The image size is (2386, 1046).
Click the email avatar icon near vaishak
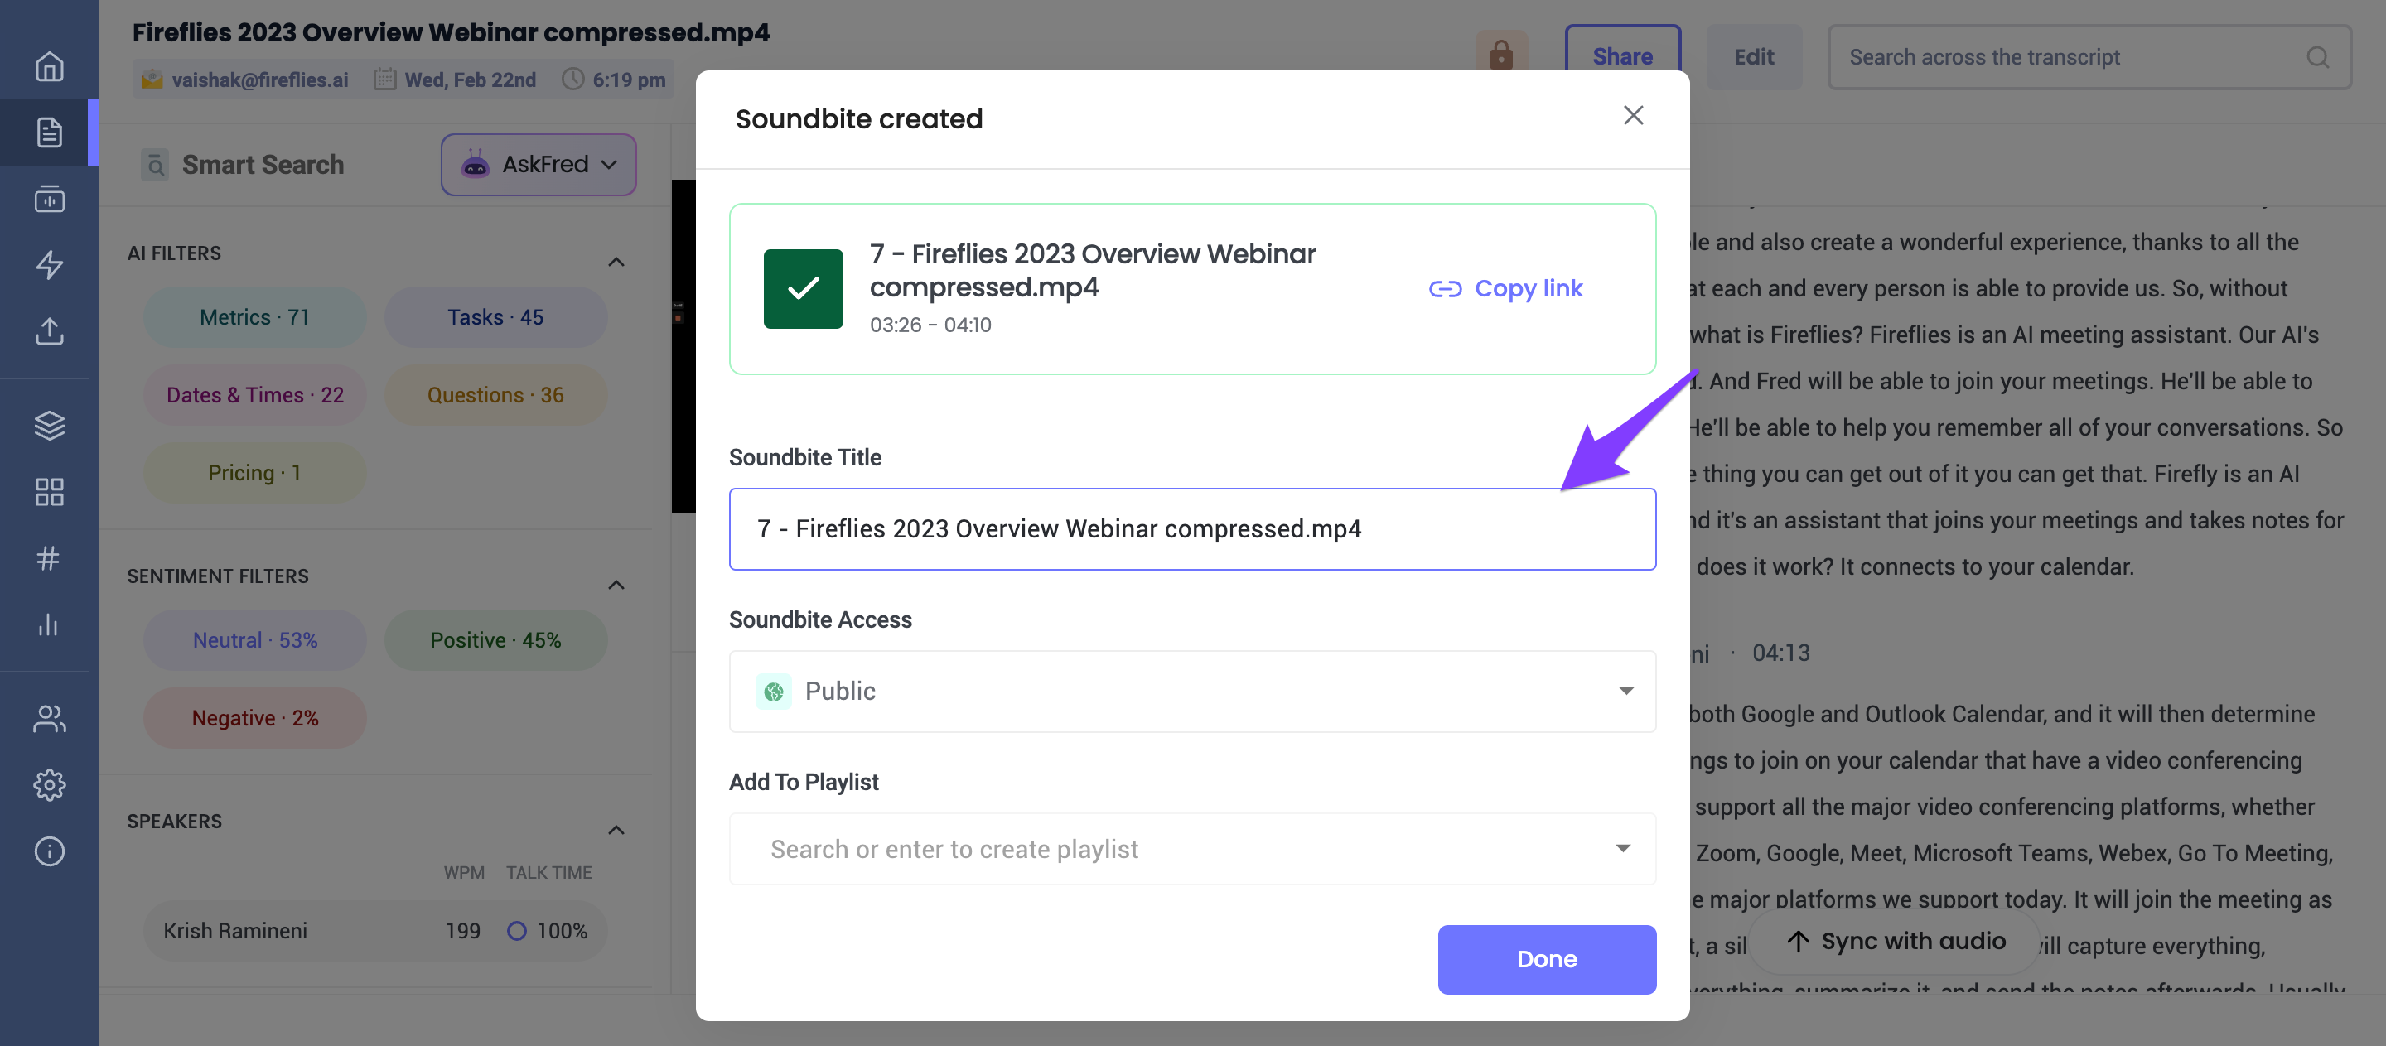coord(152,80)
